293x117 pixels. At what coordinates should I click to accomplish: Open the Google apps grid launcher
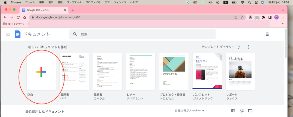(x=268, y=34)
